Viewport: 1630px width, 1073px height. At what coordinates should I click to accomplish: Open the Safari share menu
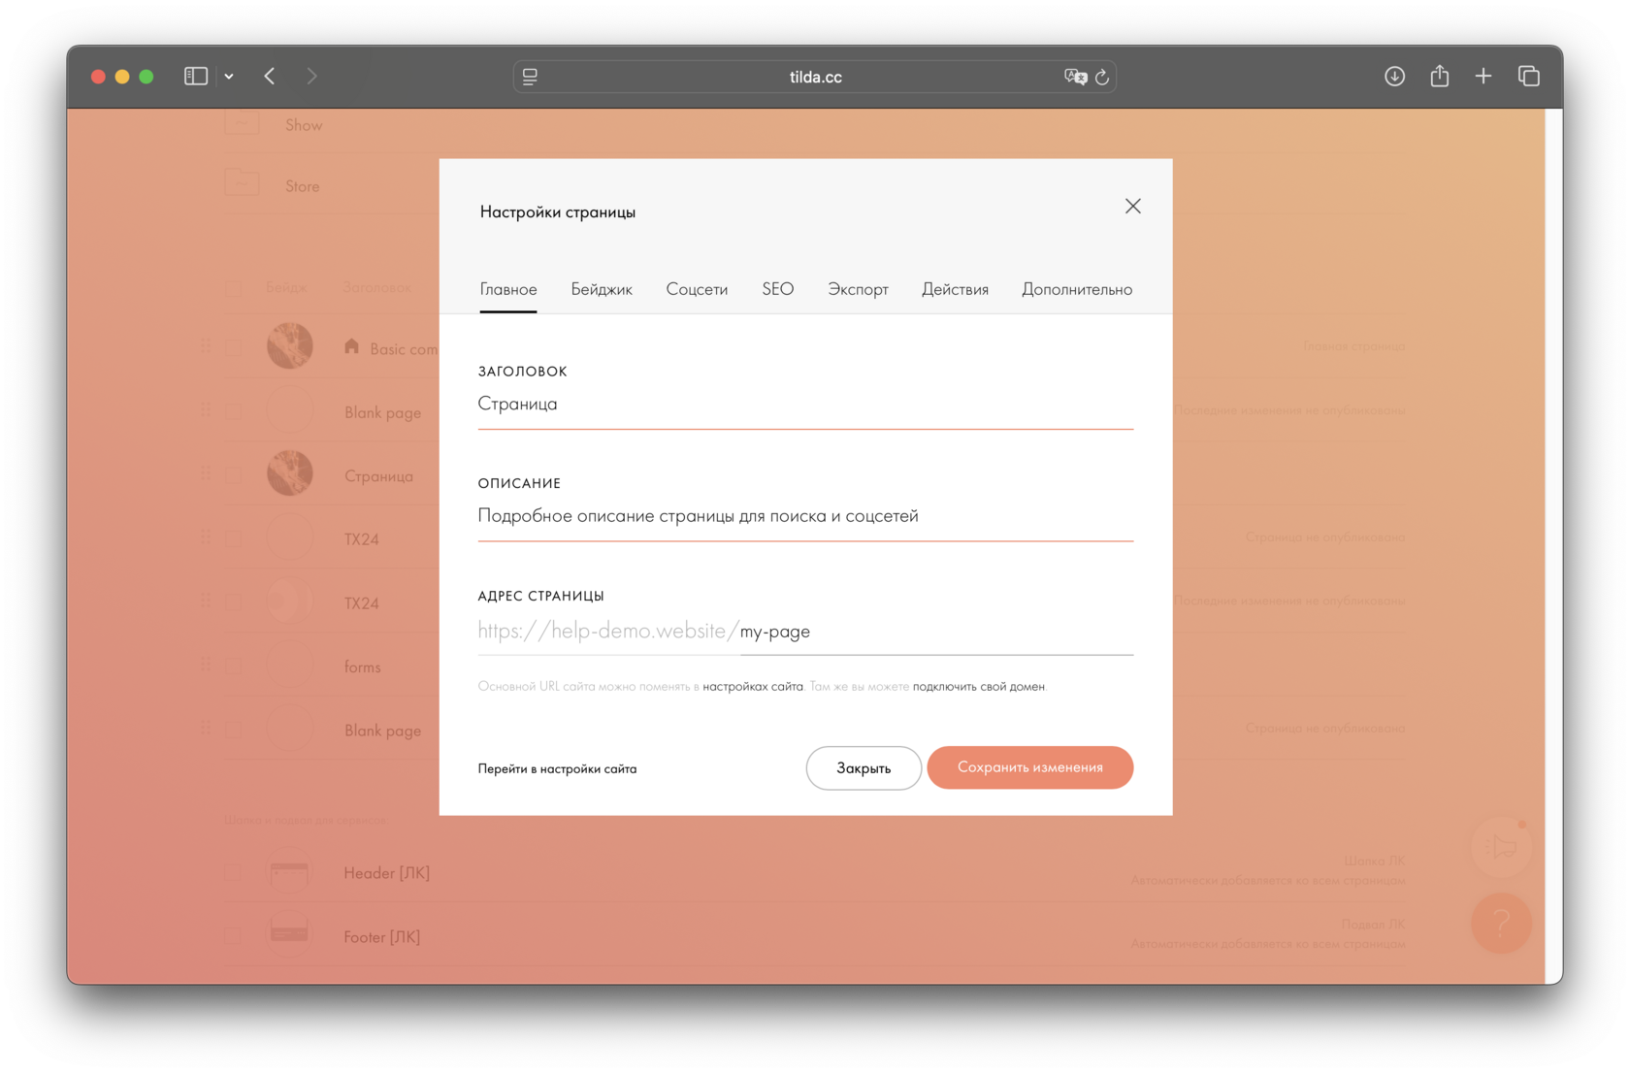pyautogui.click(x=1439, y=76)
